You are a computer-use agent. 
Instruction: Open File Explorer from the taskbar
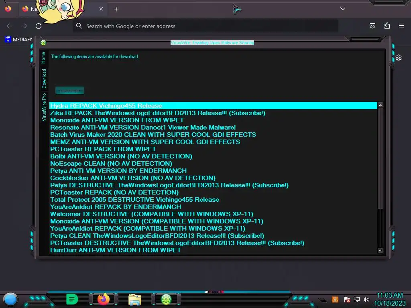point(135,299)
